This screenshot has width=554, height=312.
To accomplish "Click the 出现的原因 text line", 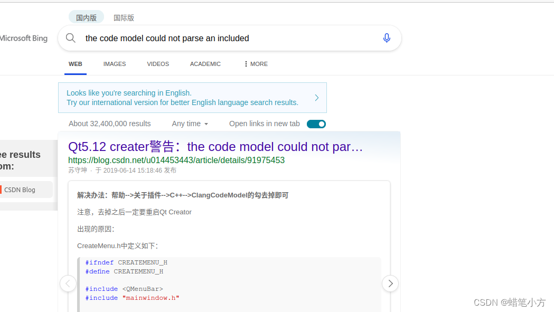I will tap(96, 229).
